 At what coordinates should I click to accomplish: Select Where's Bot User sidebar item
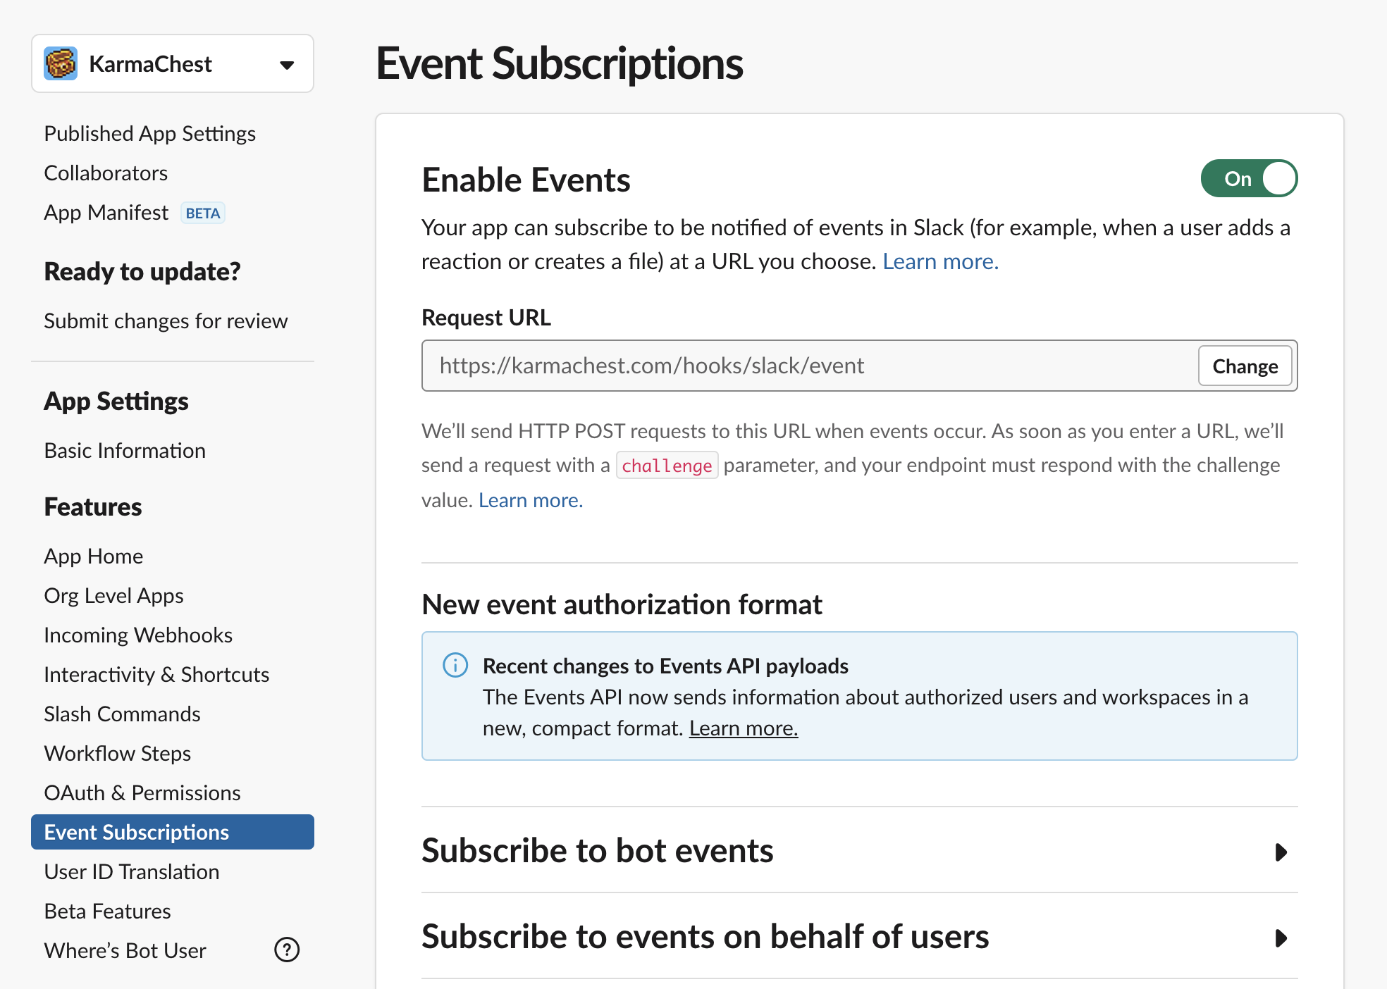tap(125, 950)
